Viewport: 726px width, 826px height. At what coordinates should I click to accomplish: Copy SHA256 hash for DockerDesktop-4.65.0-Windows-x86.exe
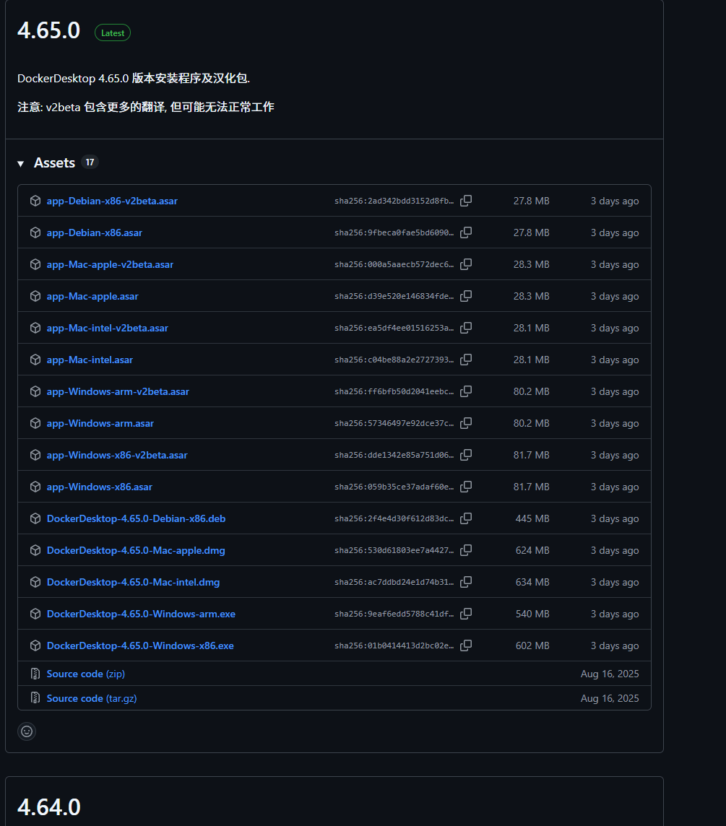point(466,645)
